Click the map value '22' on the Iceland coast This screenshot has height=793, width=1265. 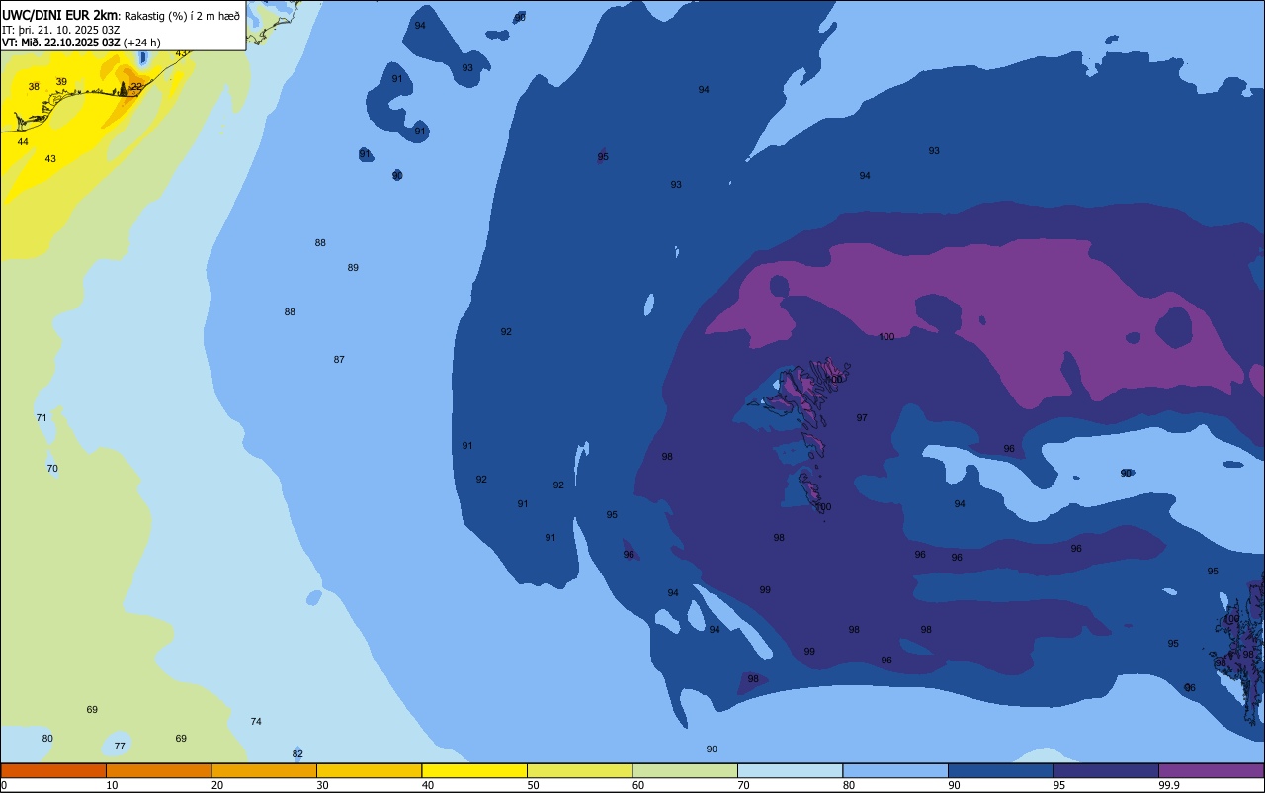[x=136, y=87]
